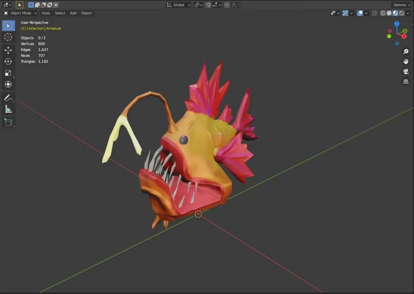Toggle proportional editing dot button

(x=227, y=5)
